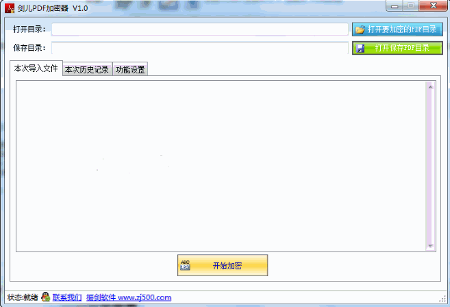Click the file list vertical scrollbar track

point(430,166)
